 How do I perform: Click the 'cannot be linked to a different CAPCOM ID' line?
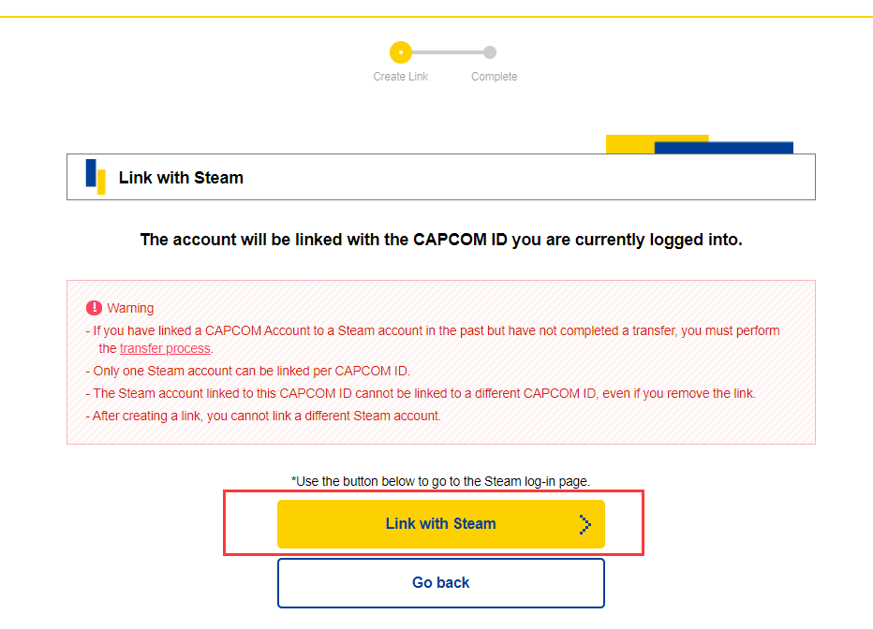421,394
